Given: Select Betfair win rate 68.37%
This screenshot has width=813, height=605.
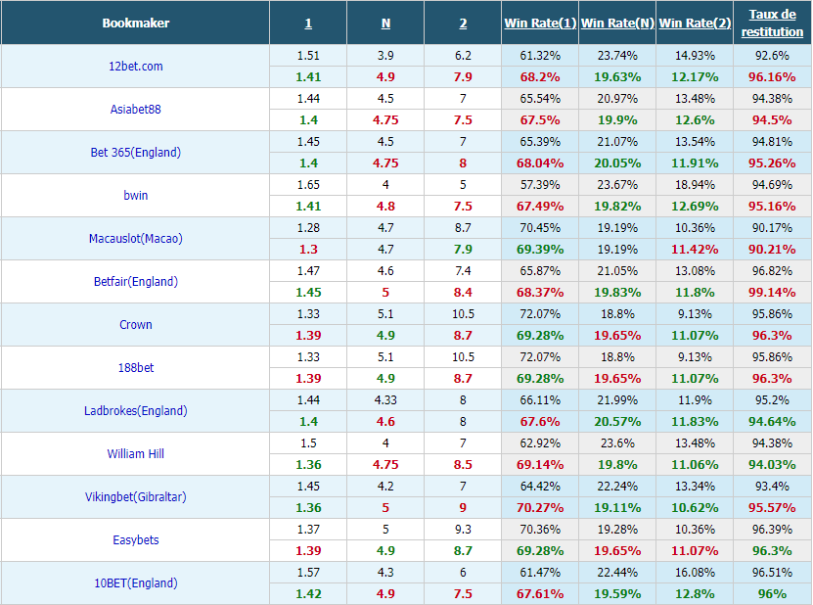Looking at the screenshot, I should tap(540, 293).
